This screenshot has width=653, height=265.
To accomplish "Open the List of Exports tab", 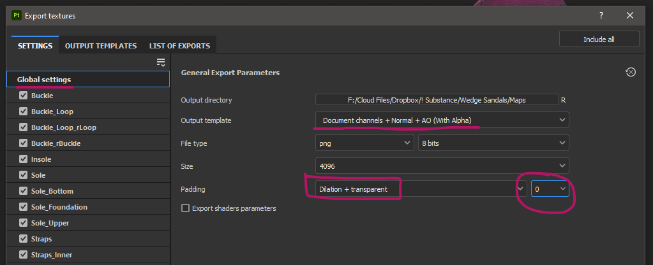I will [x=179, y=46].
